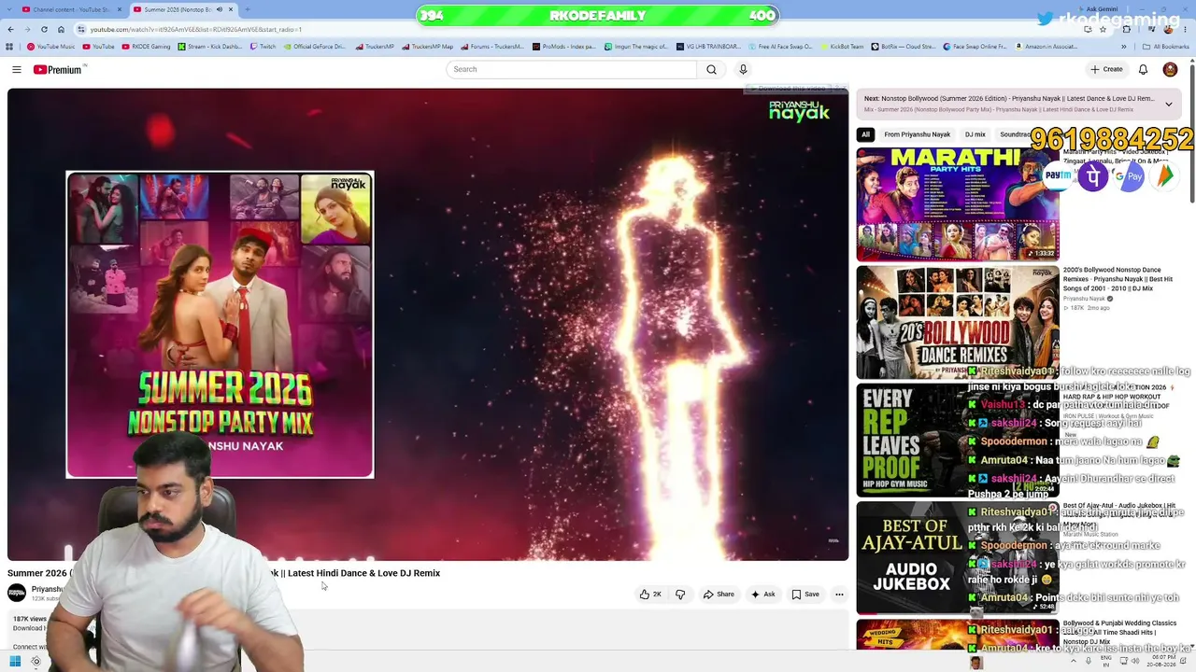Focus the YouTube search field
Image resolution: width=1196 pixels, height=672 pixels.
point(572,69)
